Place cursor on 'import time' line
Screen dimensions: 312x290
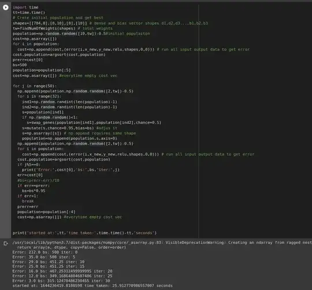pos(25,8)
